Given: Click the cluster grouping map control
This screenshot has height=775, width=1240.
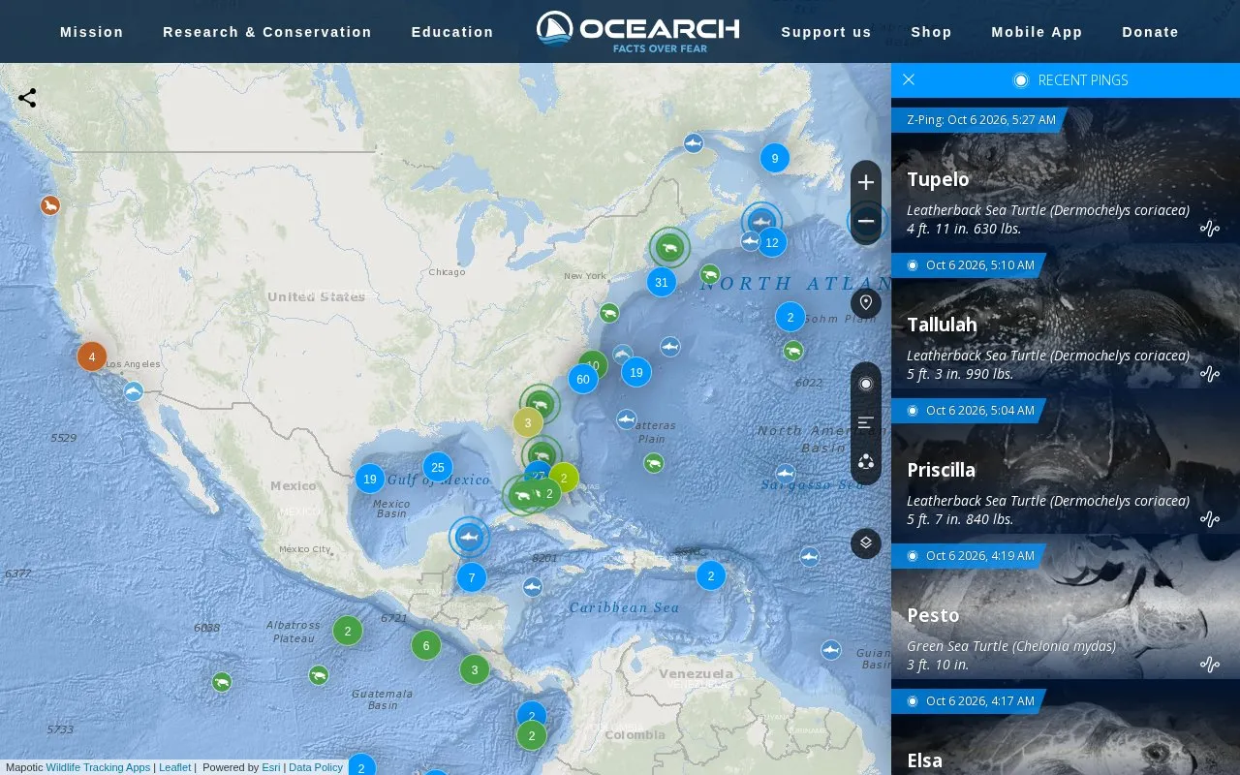Looking at the screenshot, I should [866, 462].
